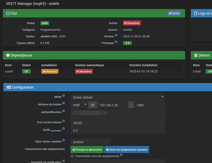212x163 pixels.
Task: Click the help icon next to Port socket interne
Action: click(64, 121)
